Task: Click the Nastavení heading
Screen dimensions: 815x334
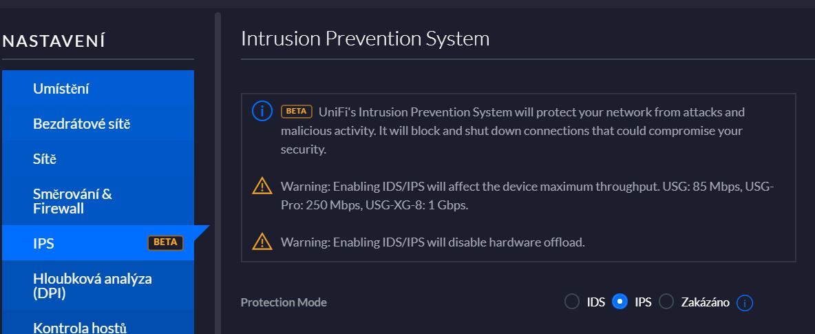Action: (54, 41)
